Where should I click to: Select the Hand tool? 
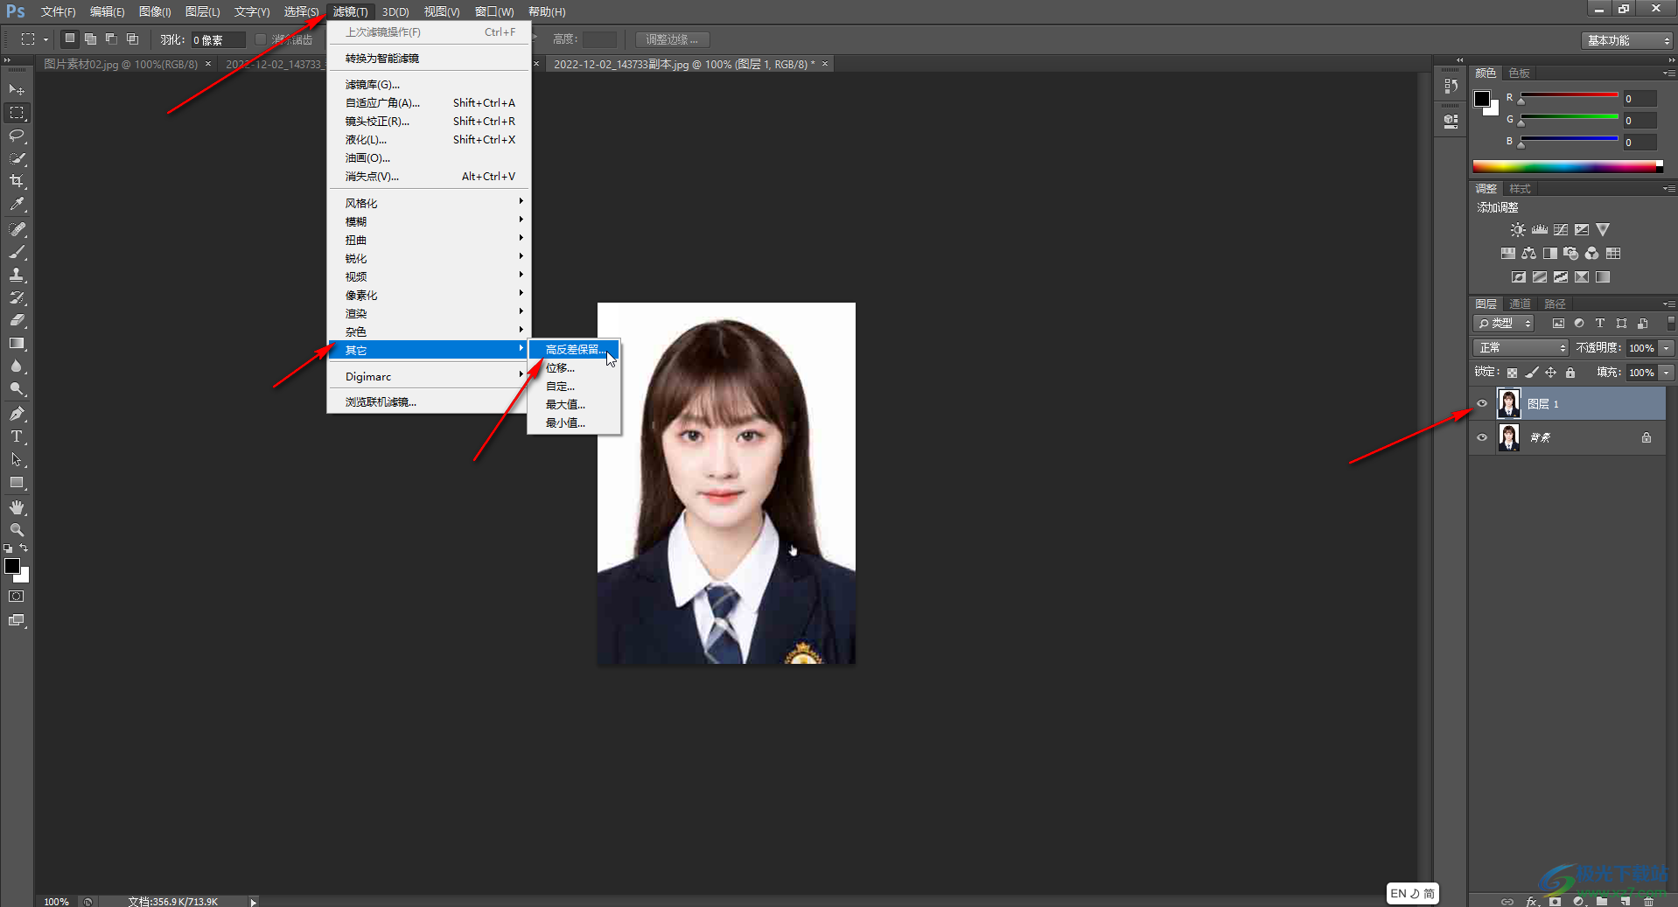click(17, 507)
